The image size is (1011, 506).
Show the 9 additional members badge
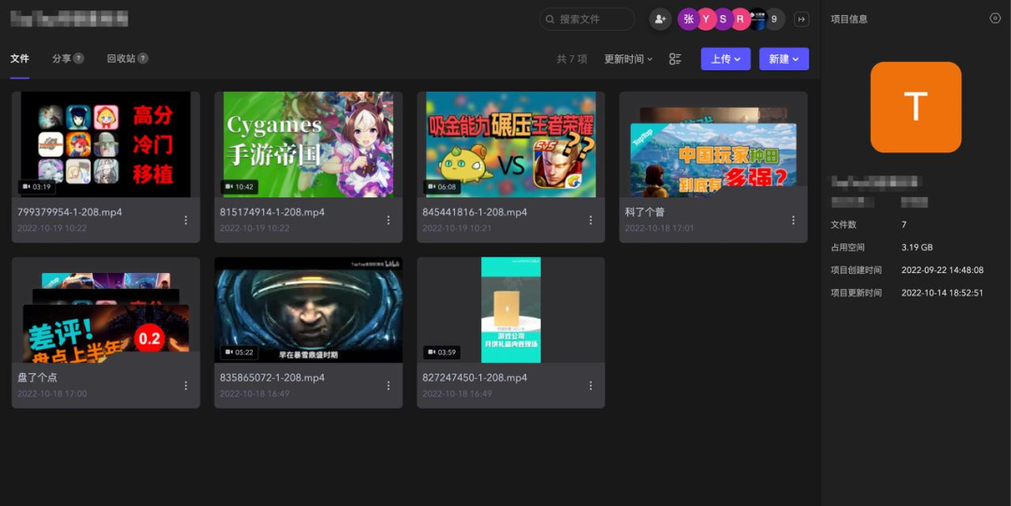(774, 19)
